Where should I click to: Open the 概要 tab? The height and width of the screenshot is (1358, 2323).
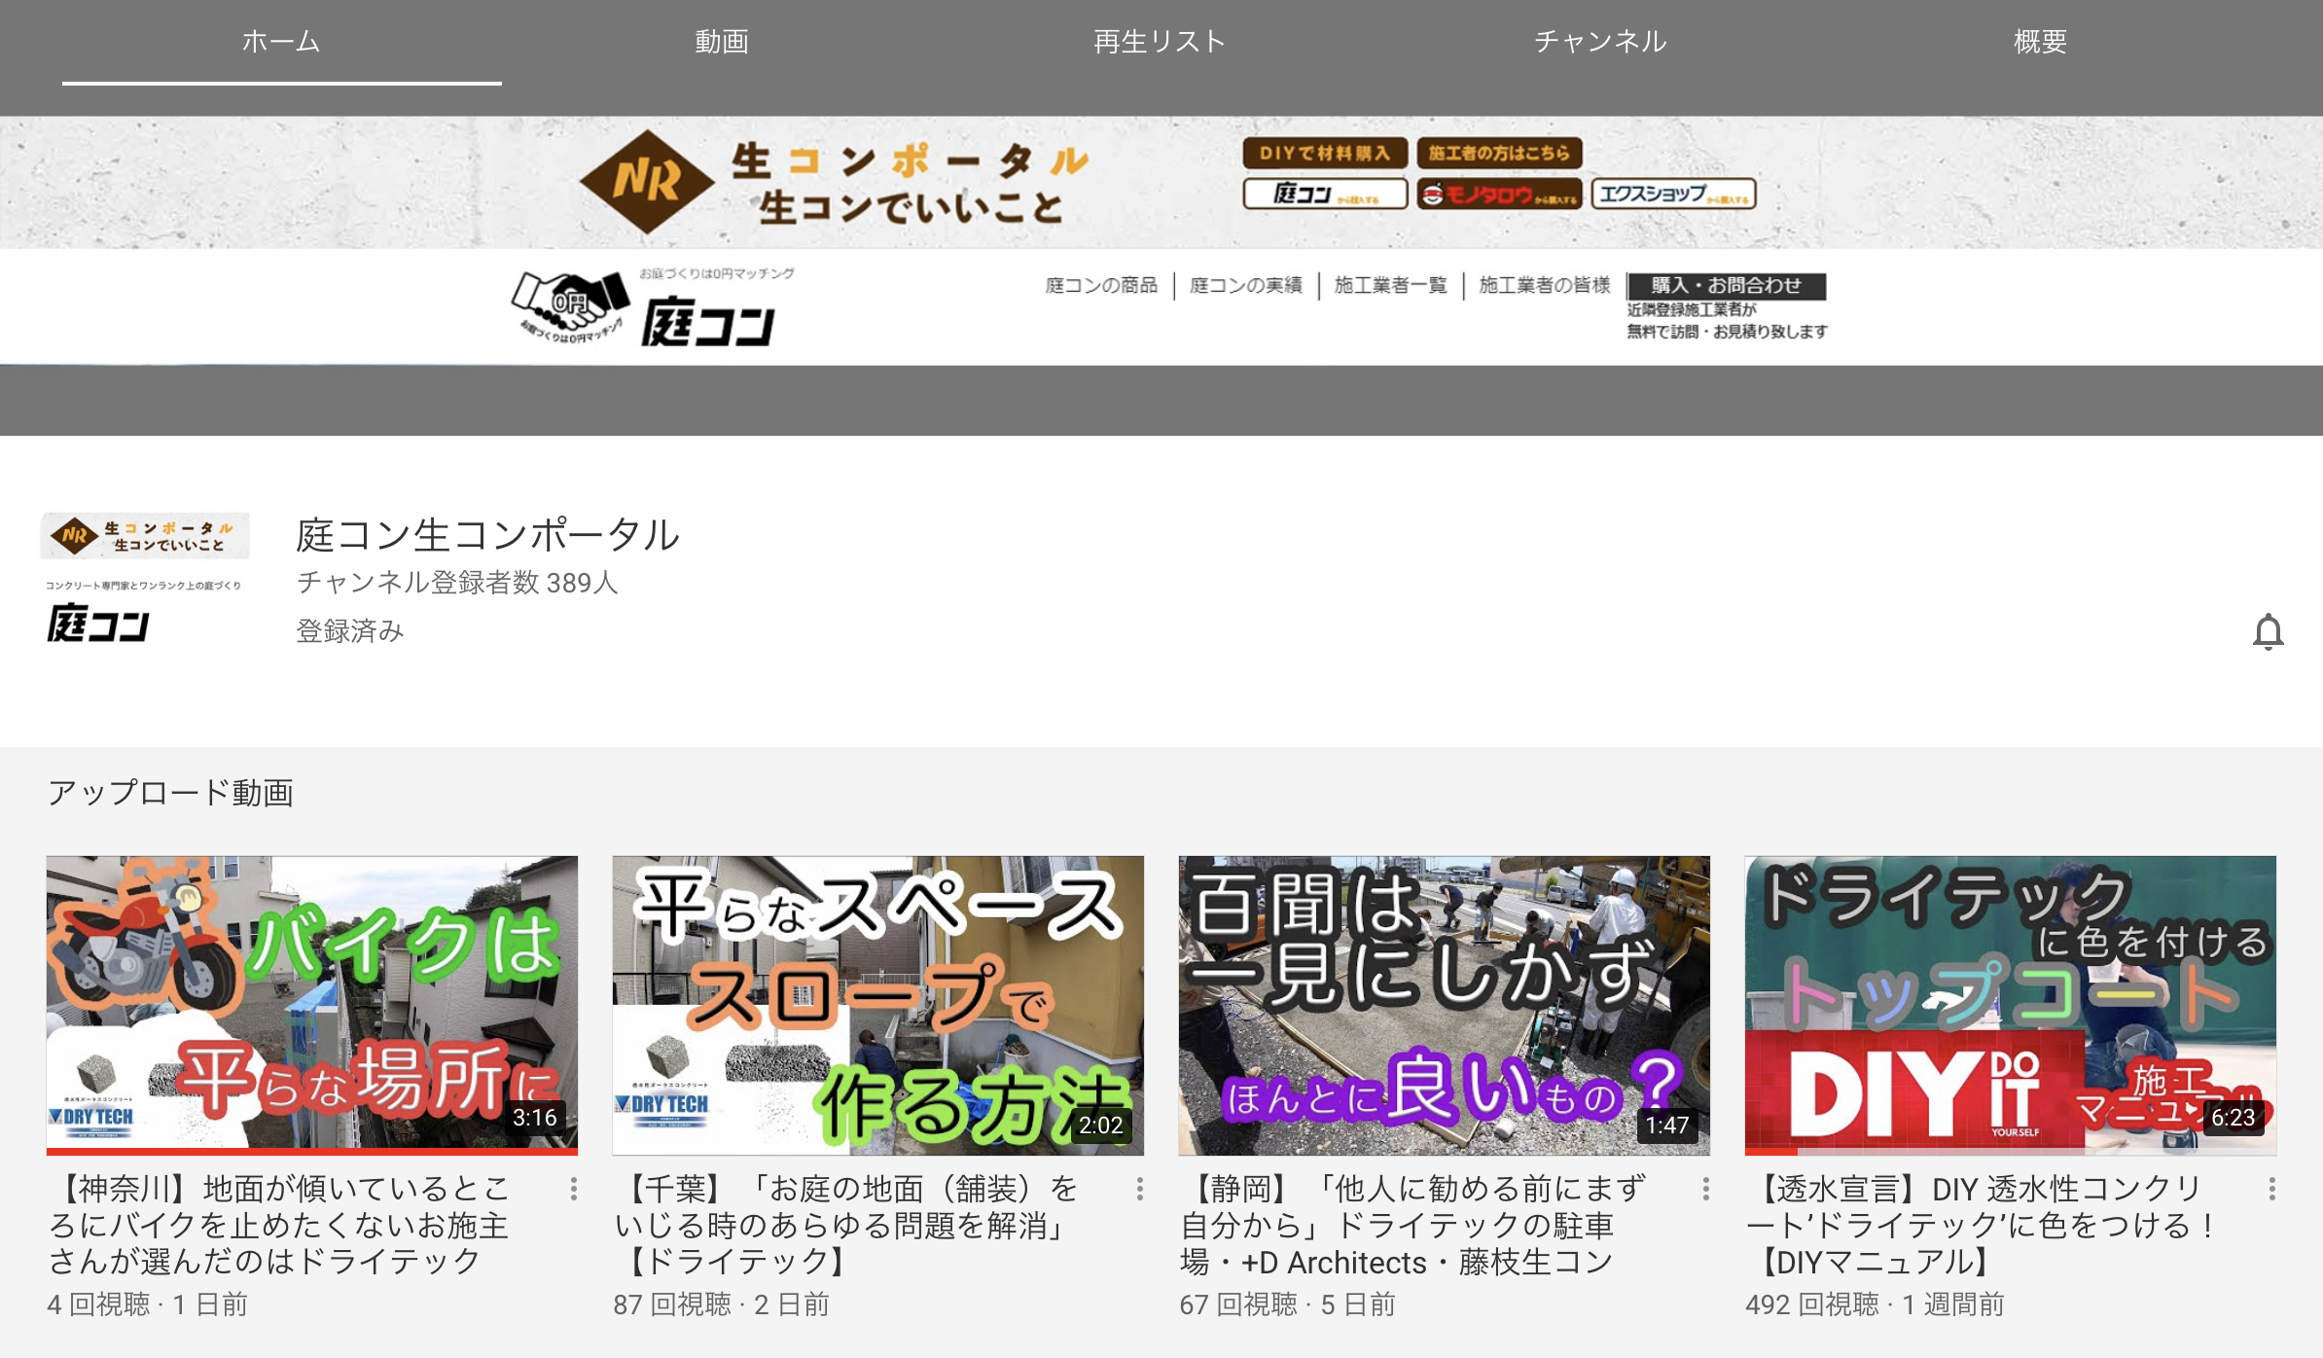coord(2040,42)
